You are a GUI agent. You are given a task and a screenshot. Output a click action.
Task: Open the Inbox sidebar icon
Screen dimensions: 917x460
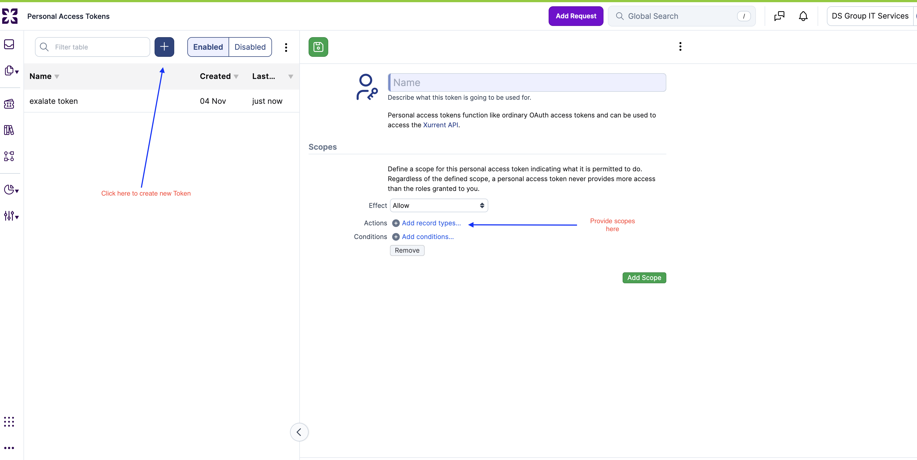(9, 45)
